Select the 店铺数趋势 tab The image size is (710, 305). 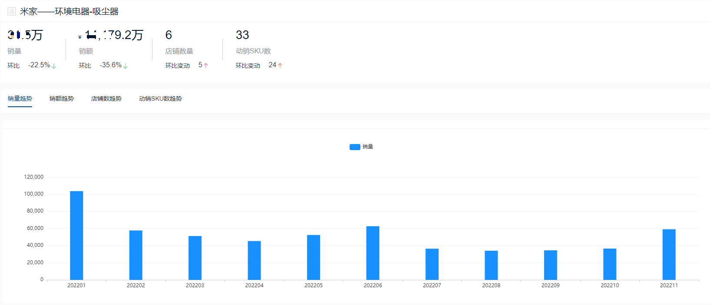pyautogui.click(x=106, y=98)
